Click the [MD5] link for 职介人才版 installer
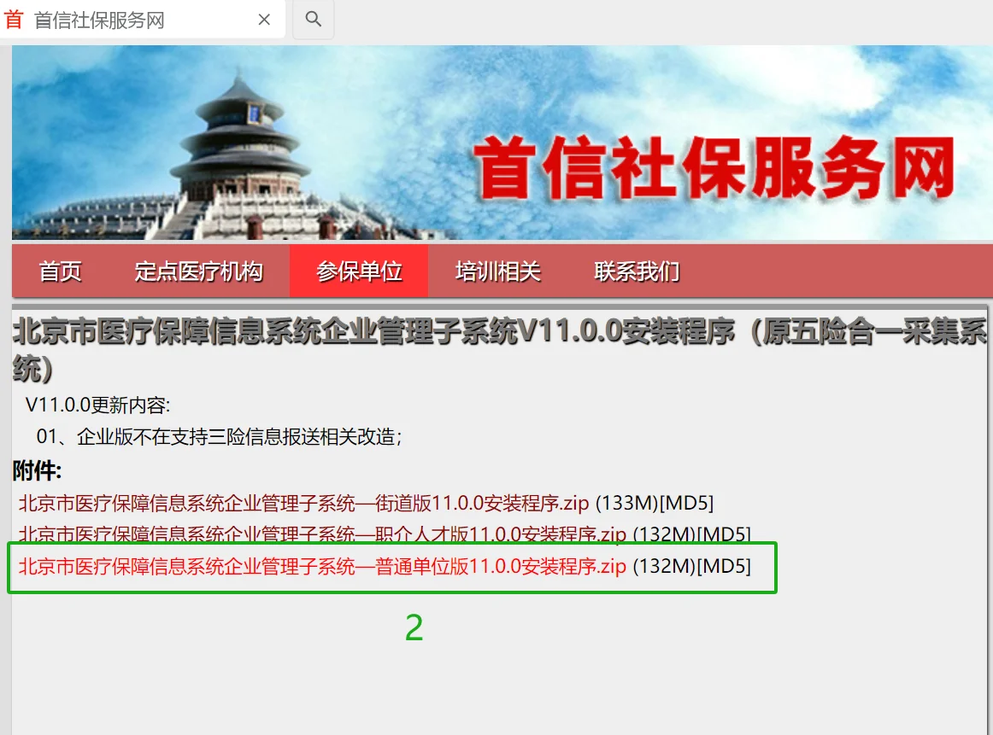This screenshot has width=993, height=735. point(724,535)
